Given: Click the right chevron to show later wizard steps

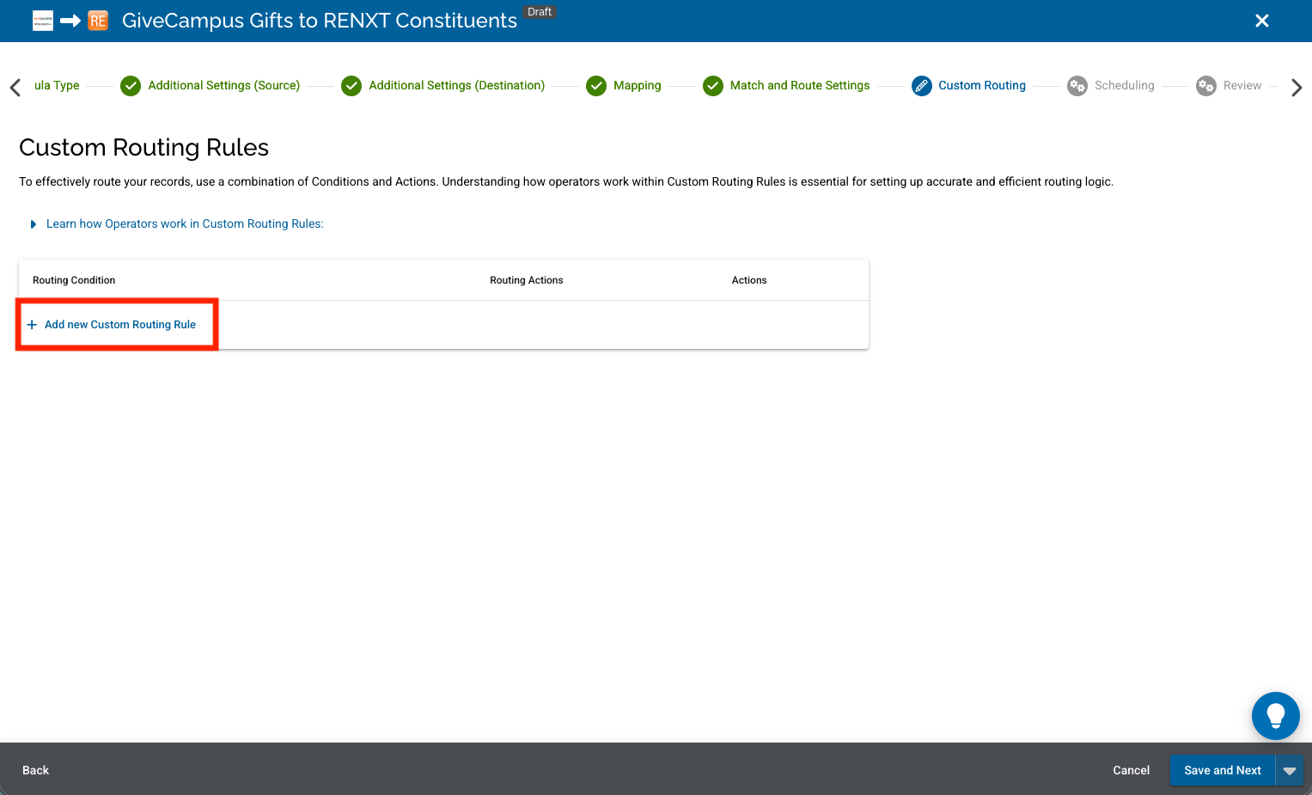Looking at the screenshot, I should 1297,88.
